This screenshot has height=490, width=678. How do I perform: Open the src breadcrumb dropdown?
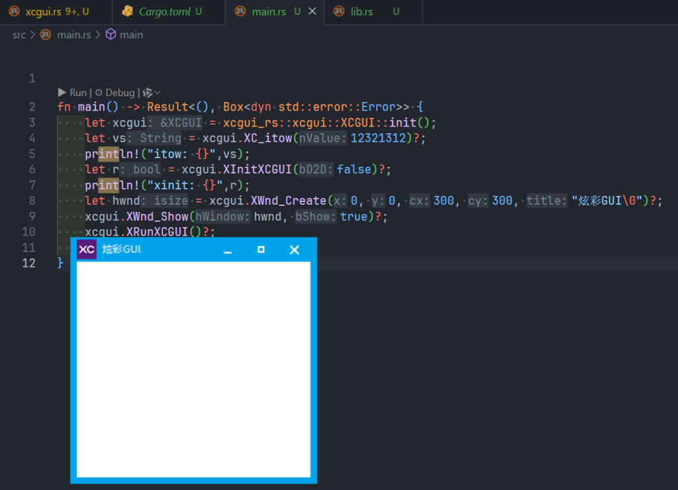click(19, 34)
